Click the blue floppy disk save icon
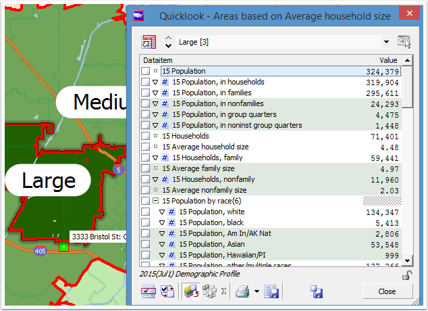Image resolution: width=428 pixels, height=311 pixels. tap(316, 292)
